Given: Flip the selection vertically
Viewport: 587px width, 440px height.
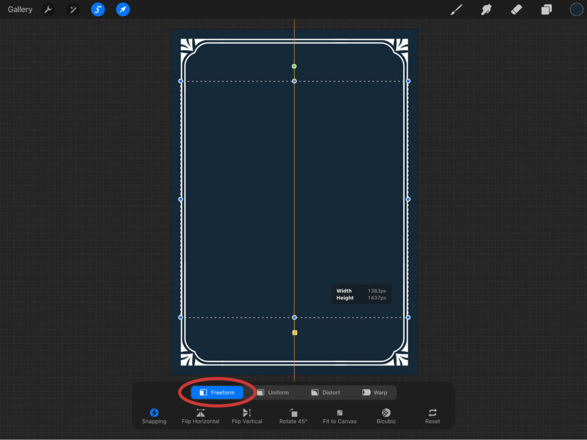Looking at the screenshot, I should (247, 416).
